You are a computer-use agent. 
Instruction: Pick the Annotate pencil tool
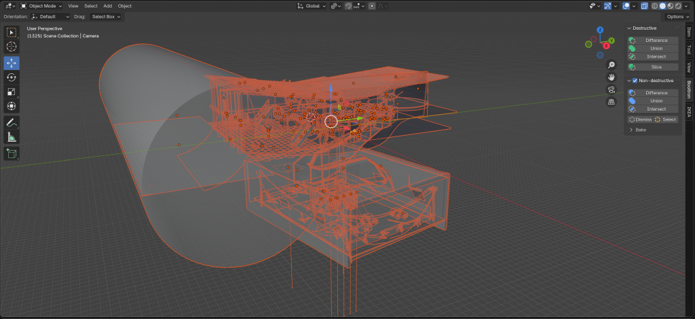(x=12, y=123)
